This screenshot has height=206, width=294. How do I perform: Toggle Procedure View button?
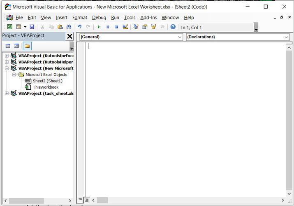80,200
